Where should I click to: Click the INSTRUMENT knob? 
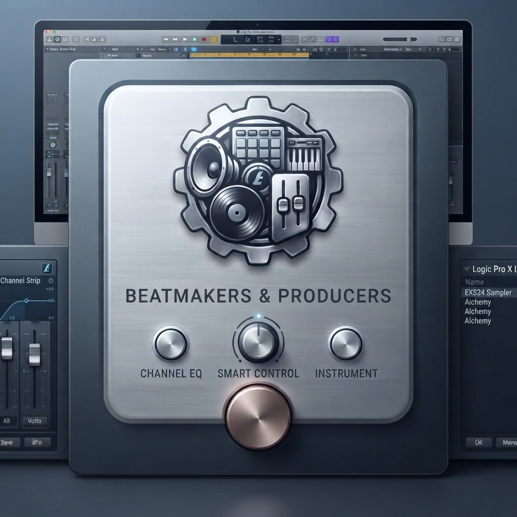(346, 344)
